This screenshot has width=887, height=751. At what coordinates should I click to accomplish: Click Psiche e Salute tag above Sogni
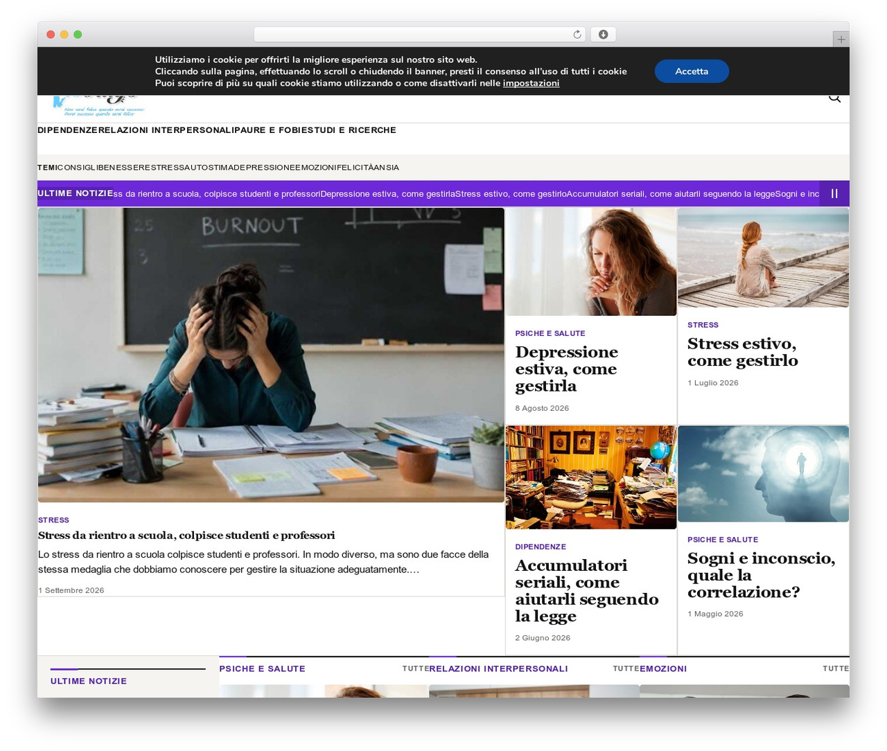click(x=723, y=540)
